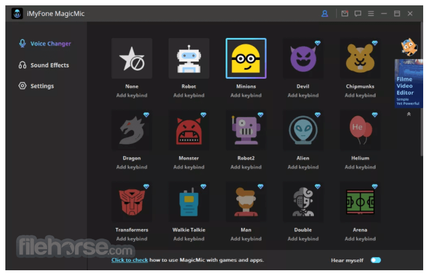
Task: Switch to Sound Effects section
Action: [x=44, y=65]
